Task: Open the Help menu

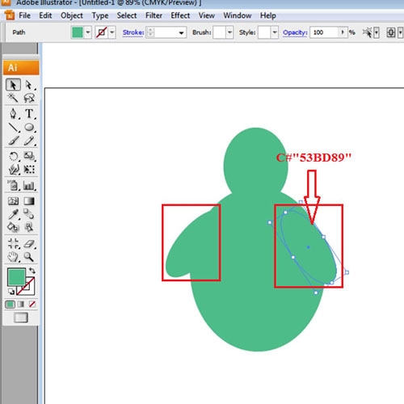Action: (267, 15)
